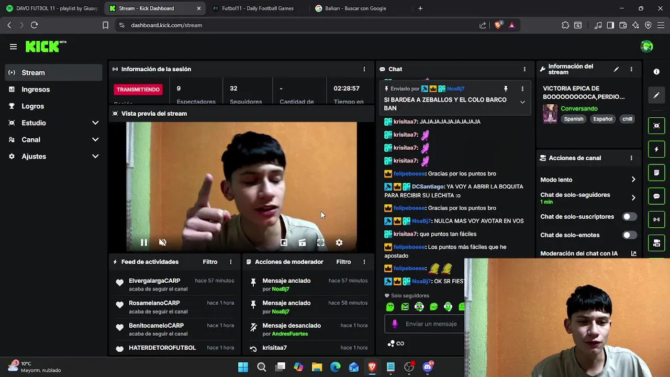Open channel actions options menu
Viewport: 670px width, 377px height.
[631, 158]
